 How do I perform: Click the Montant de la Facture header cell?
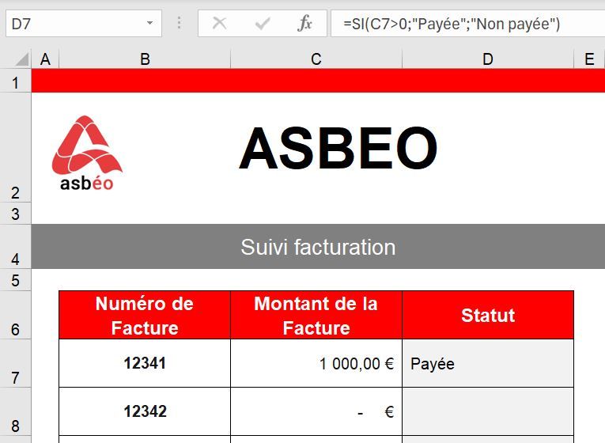[x=316, y=315]
